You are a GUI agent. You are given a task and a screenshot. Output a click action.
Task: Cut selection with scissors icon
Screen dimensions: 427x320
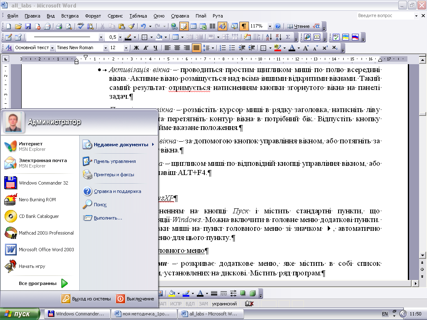click(103, 26)
